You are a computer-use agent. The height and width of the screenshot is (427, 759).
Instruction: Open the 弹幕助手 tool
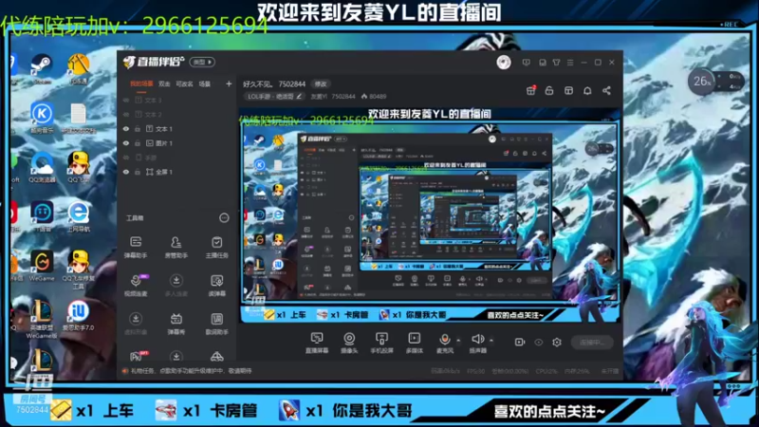(x=136, y=247)
